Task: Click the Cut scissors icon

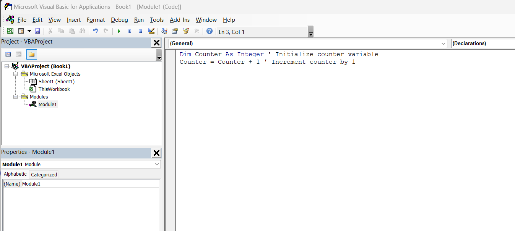Action: click(50, 31)
